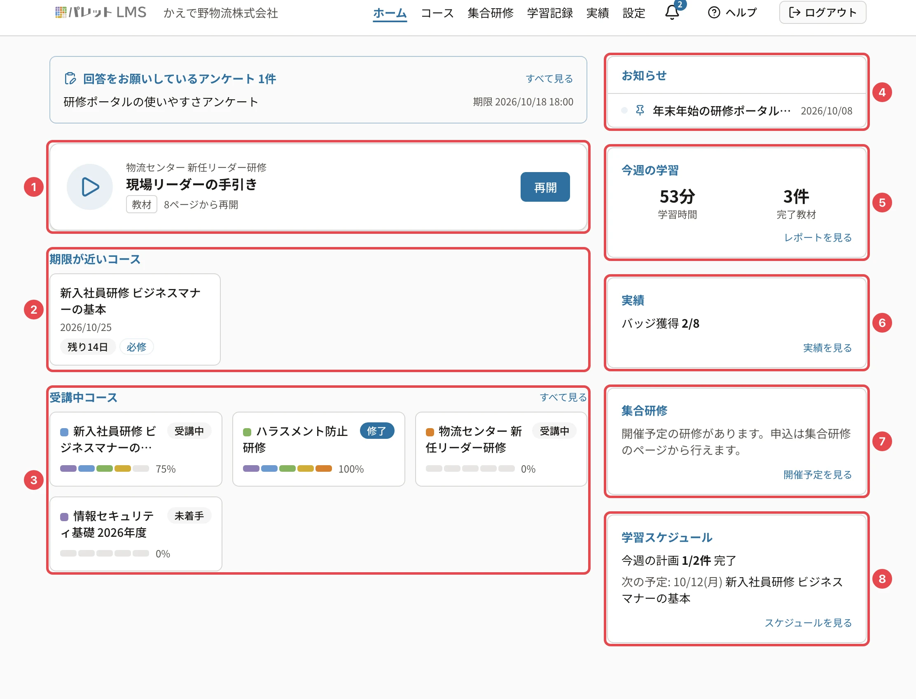The image size is (916, 699).
Task: Open 研修ポータルの使いやすさアンケート
Action: [x=161, y=102]
